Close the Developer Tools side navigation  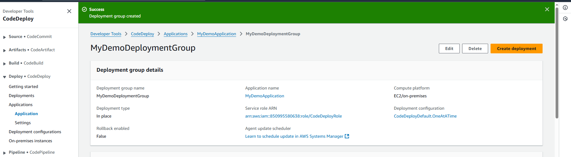click(69, 11)
